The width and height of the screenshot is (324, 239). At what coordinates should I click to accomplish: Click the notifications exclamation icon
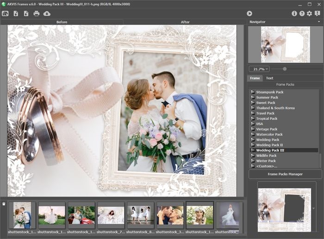[x=317, y=13]
